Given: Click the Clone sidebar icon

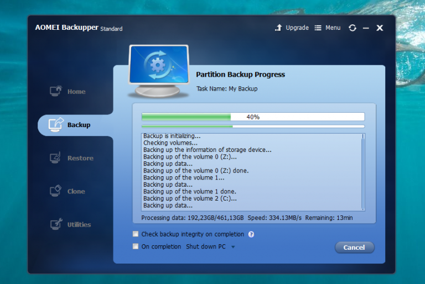Looking at the screenshot, I should tap(55, 191).
